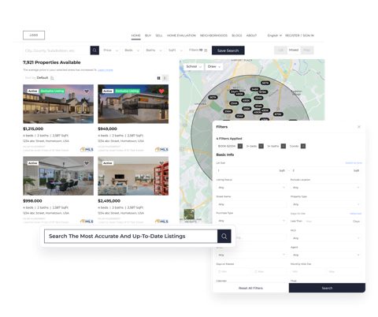378x317 pixels.
Task: Remove the 3+ baths filter chip
Action: (x=283, y=146)
